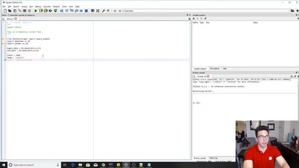Select the Variable explorer tab
The image size is (299, 168).
point(200,69)
